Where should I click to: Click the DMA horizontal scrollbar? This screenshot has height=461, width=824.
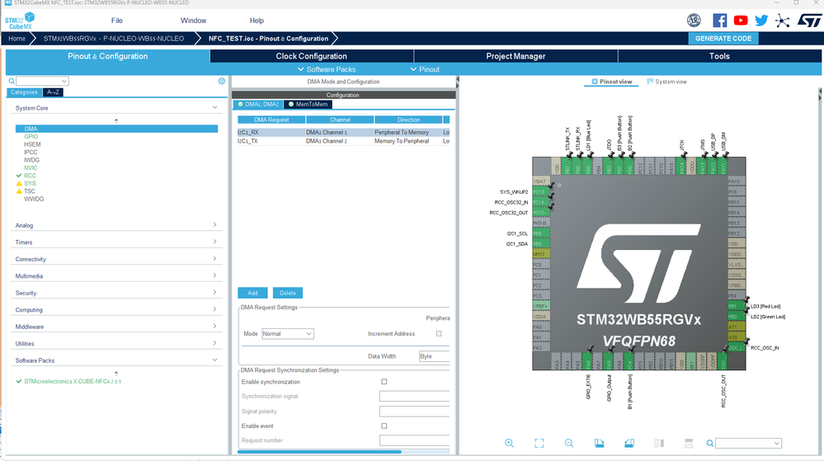click(x=319, y=452)
